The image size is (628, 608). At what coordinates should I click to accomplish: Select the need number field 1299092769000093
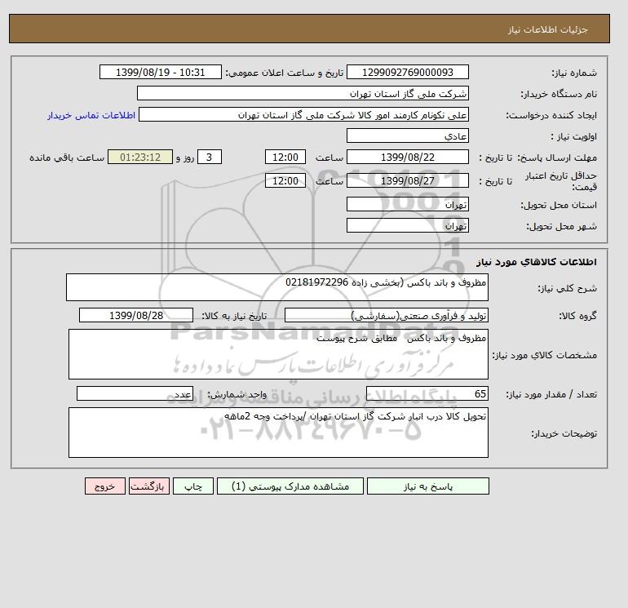(407, 72)
